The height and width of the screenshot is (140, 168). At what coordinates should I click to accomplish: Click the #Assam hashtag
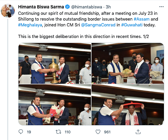141,19
